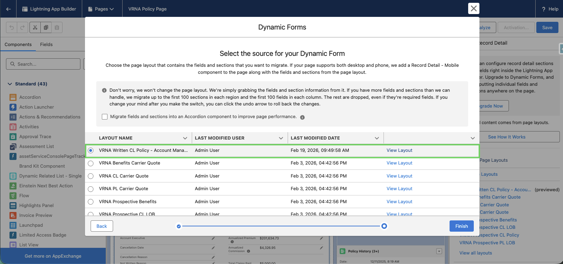Click the Undo arrow icon
The image size is (563, 264).
click(x=12, y=27)
